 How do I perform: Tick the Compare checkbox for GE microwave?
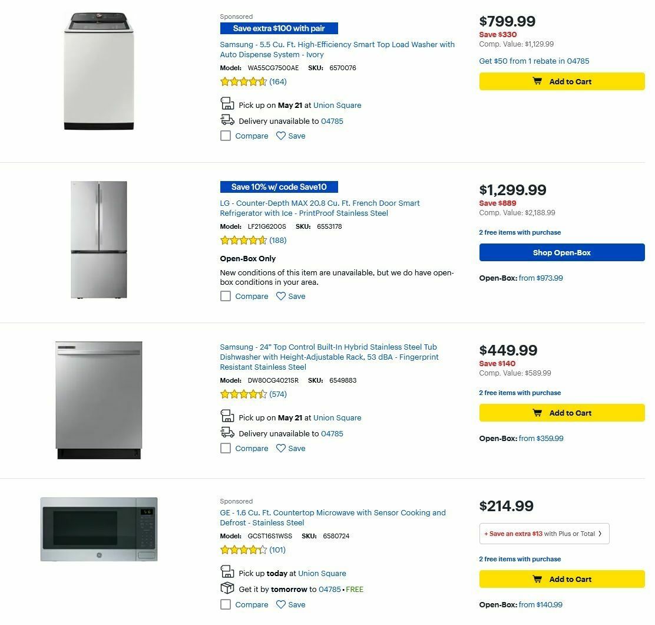coord(226,604)
